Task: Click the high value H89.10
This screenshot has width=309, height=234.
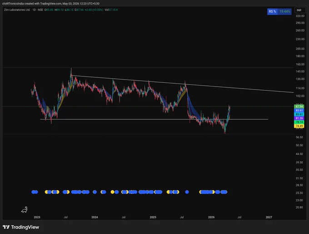Action: click(x=59, y=10)
